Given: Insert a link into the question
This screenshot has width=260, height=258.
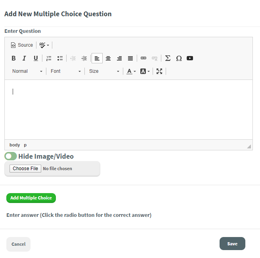Looking at the screenshot, I should tap(143, 58).
